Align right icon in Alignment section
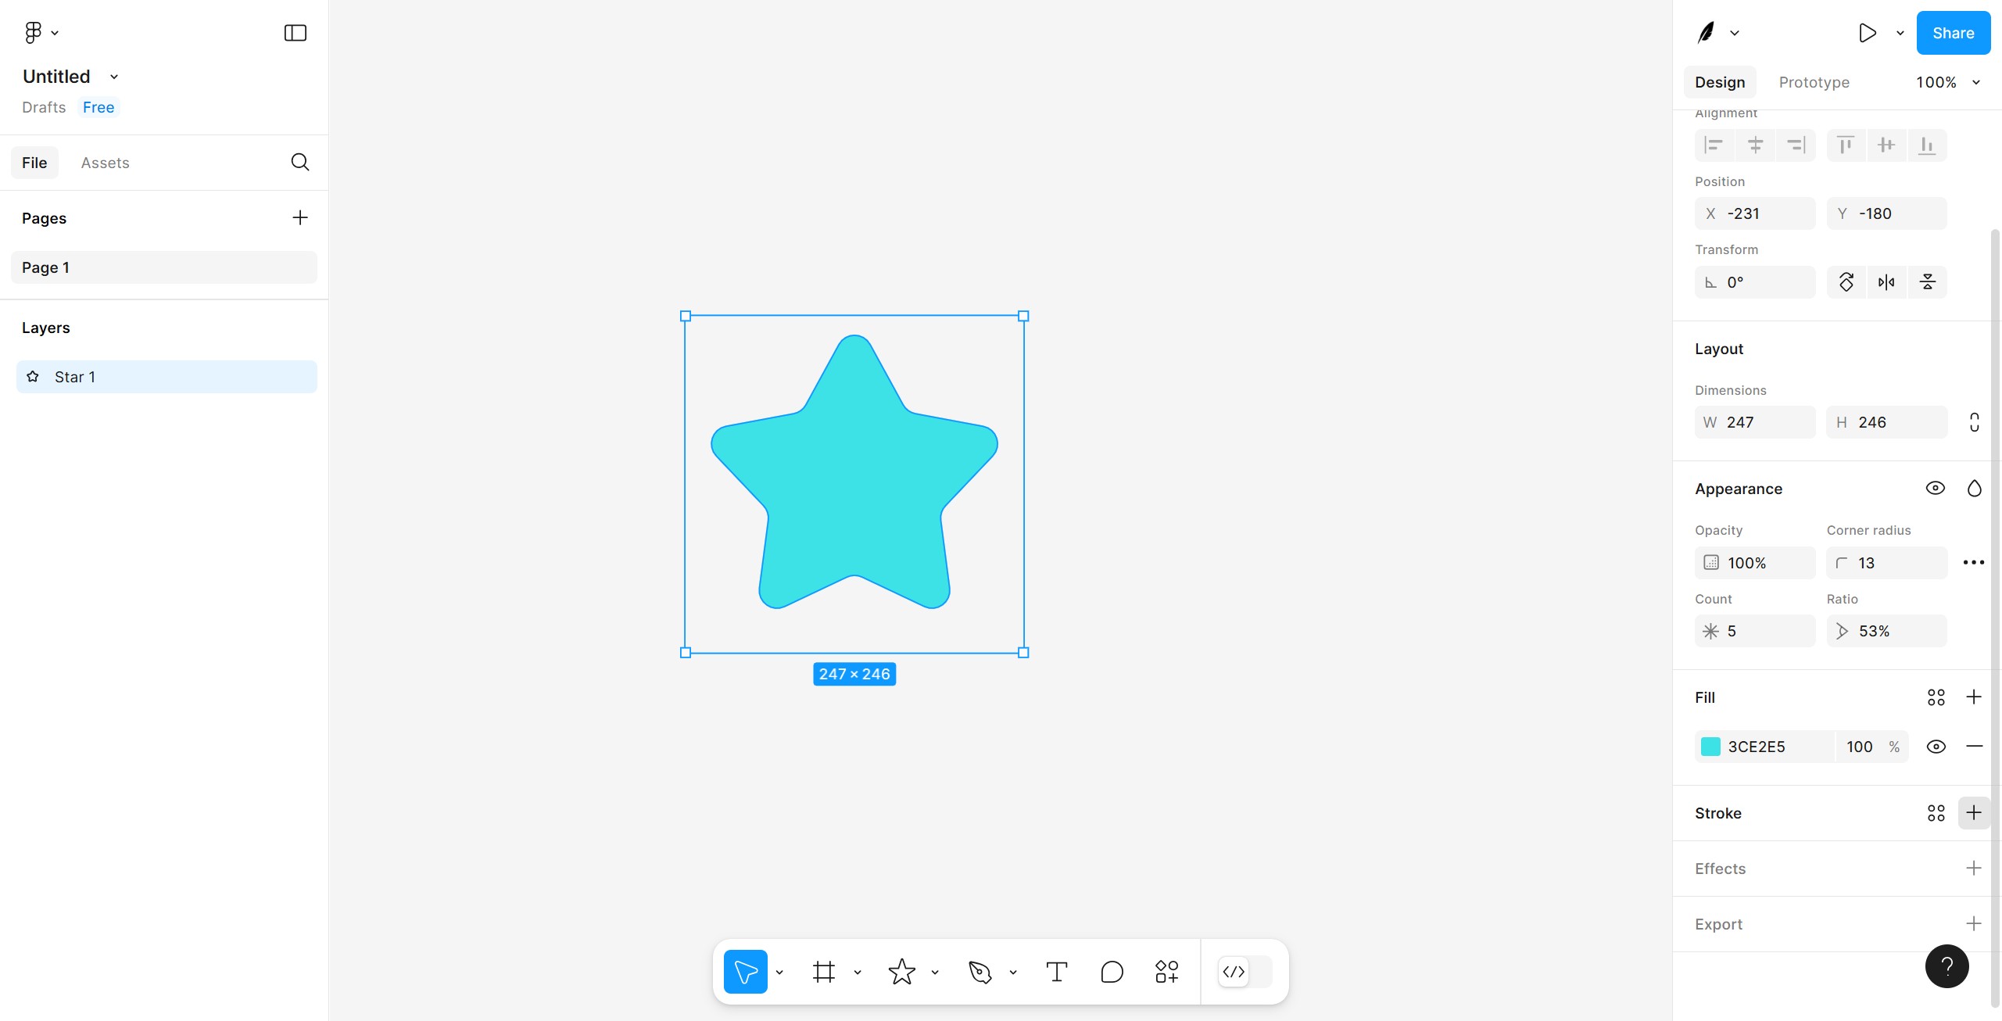 tap(1796, 145)
